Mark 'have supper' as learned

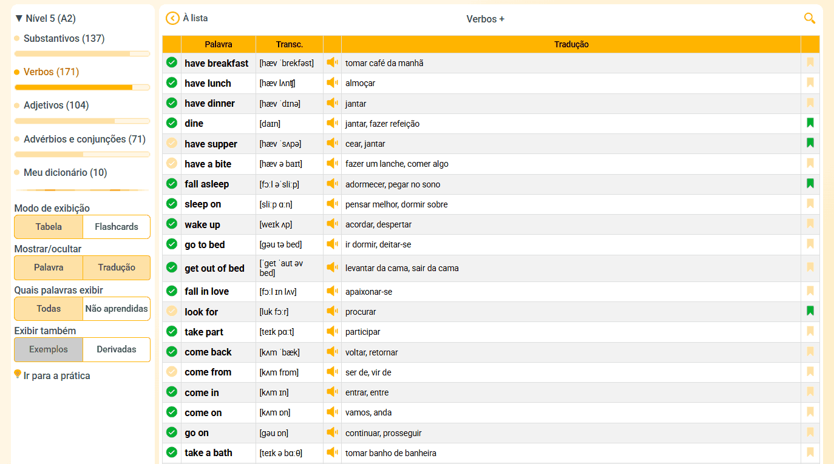click(x=172, y=143)
